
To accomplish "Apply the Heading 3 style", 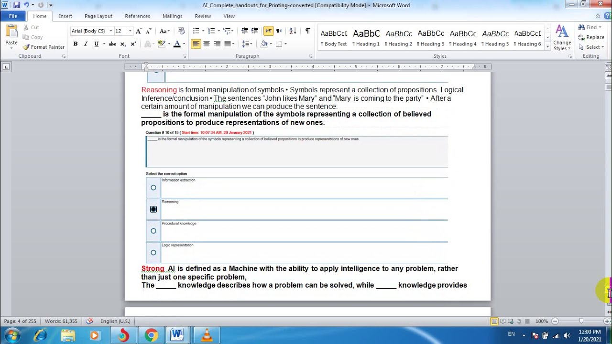I will tap(431, 38).
